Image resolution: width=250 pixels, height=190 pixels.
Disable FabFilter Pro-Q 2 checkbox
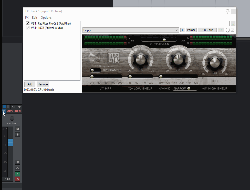pyautogui.click(x=28, y=23)
